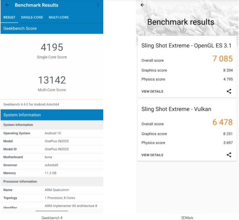Switch to the SINGLE-CORE tab
Image resolution: width=239 pixels, height=220 pixels.
click(32, 17)
